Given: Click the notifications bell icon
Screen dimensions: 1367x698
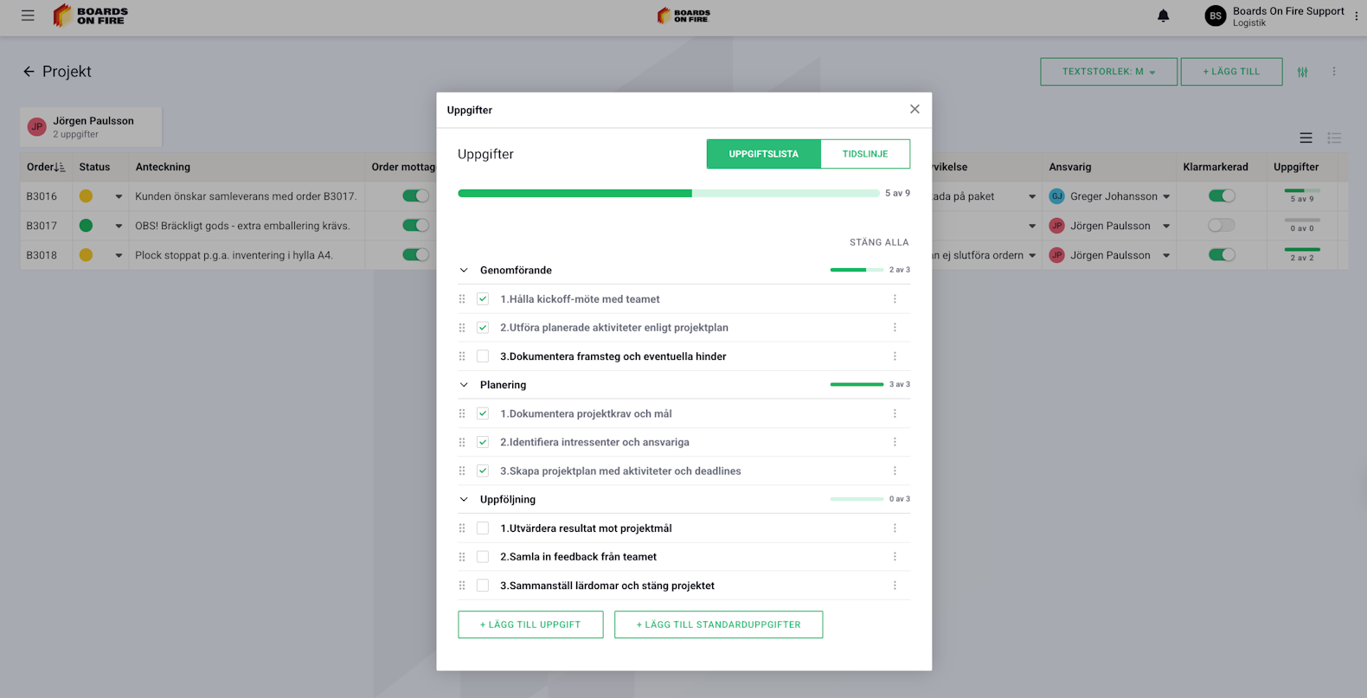Looking at the screenshot, I should [x=1163, y=16].
